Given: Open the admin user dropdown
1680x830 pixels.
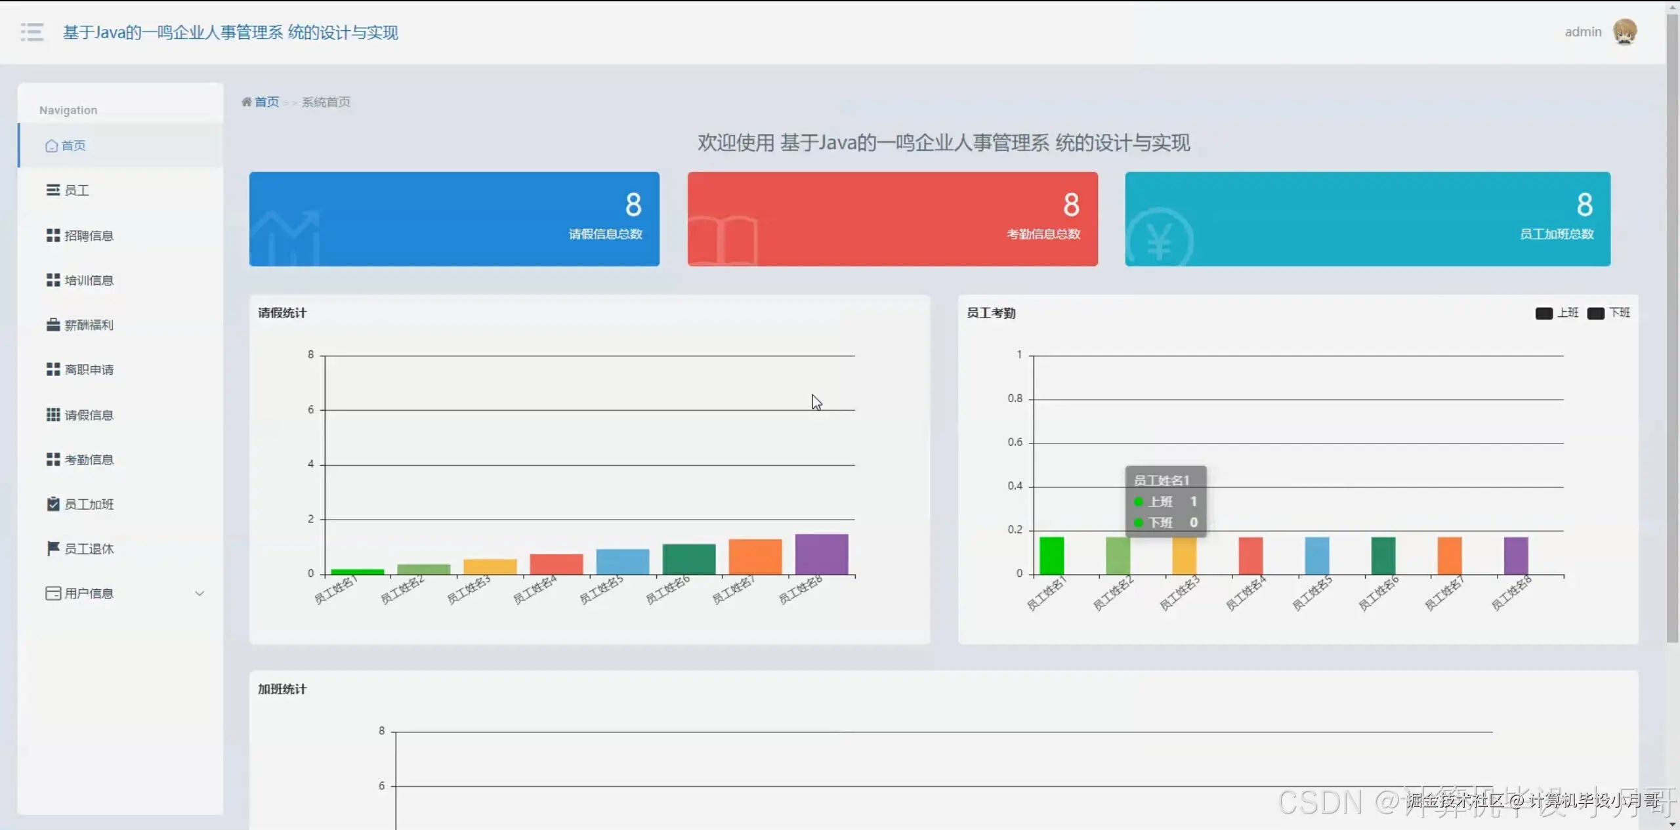Looking at the screenshot, I should tap(1583, 32).
